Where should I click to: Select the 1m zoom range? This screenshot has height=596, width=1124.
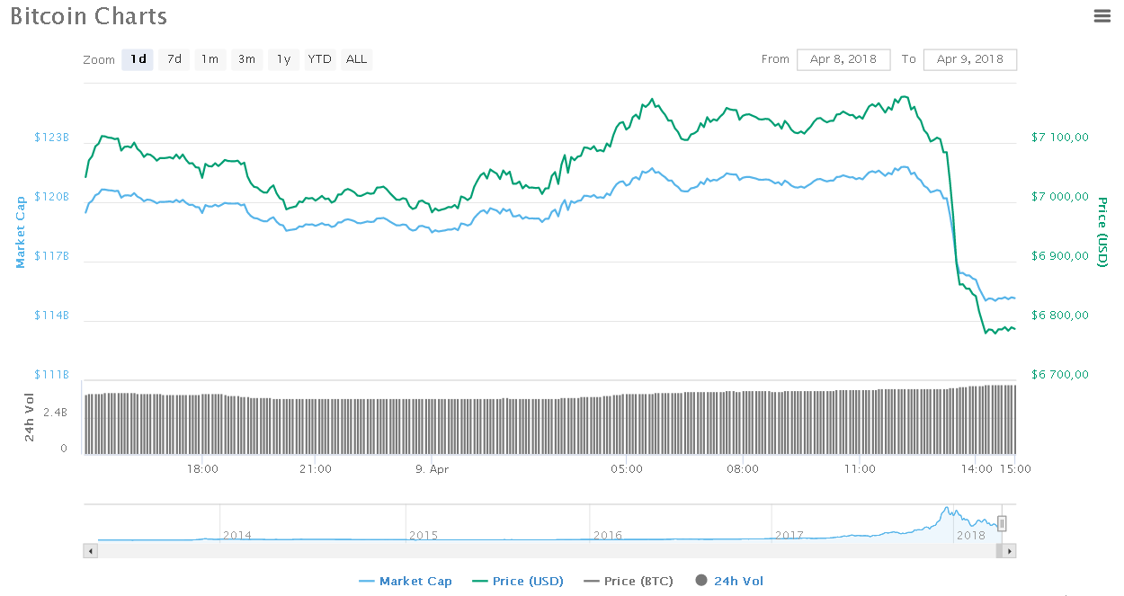(x=210, y=59)
